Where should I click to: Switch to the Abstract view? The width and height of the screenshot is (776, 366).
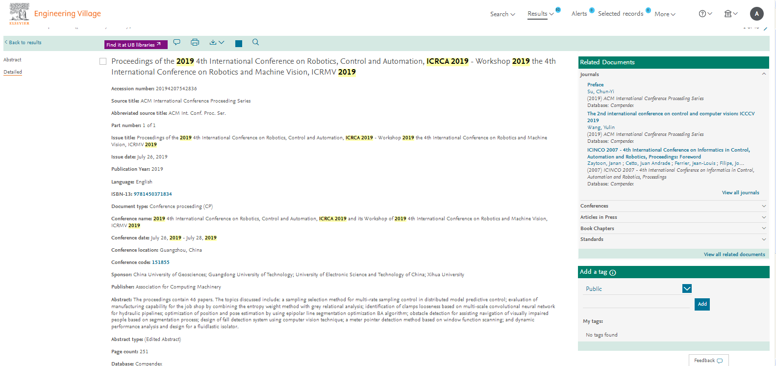point(12,60)
